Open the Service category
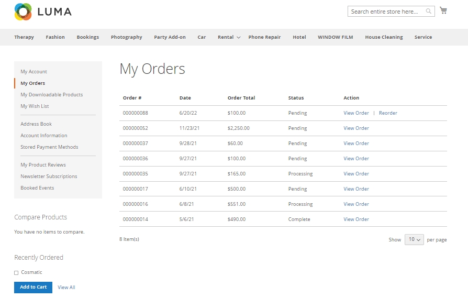The image size is (468, 298). coord(423,37)
